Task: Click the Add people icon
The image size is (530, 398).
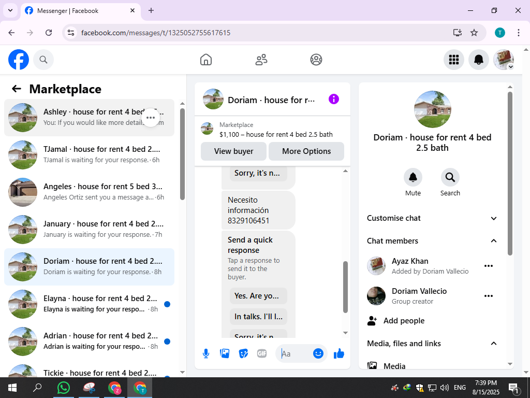Action: [372, 321]
